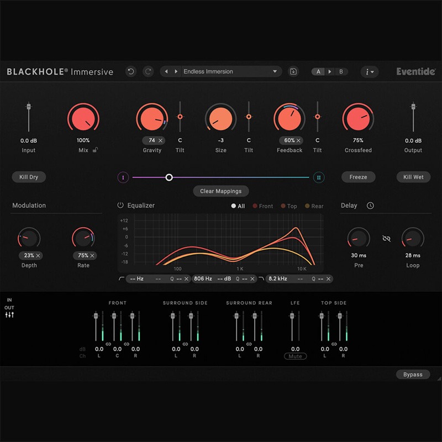The height and width of the screenshot is (442, 442).
Task: Click the Feedback knob
Action: coord(290,118)
